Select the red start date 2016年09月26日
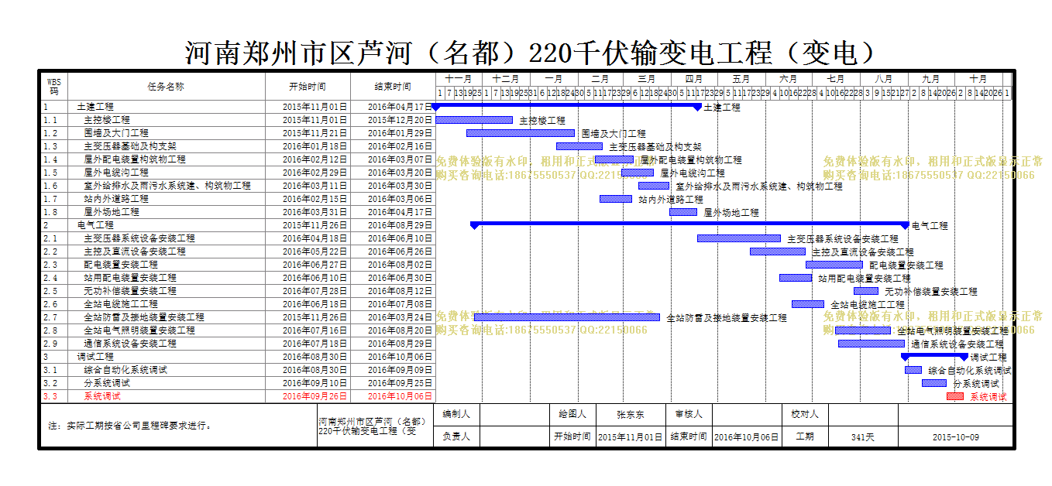 [315, 396]
